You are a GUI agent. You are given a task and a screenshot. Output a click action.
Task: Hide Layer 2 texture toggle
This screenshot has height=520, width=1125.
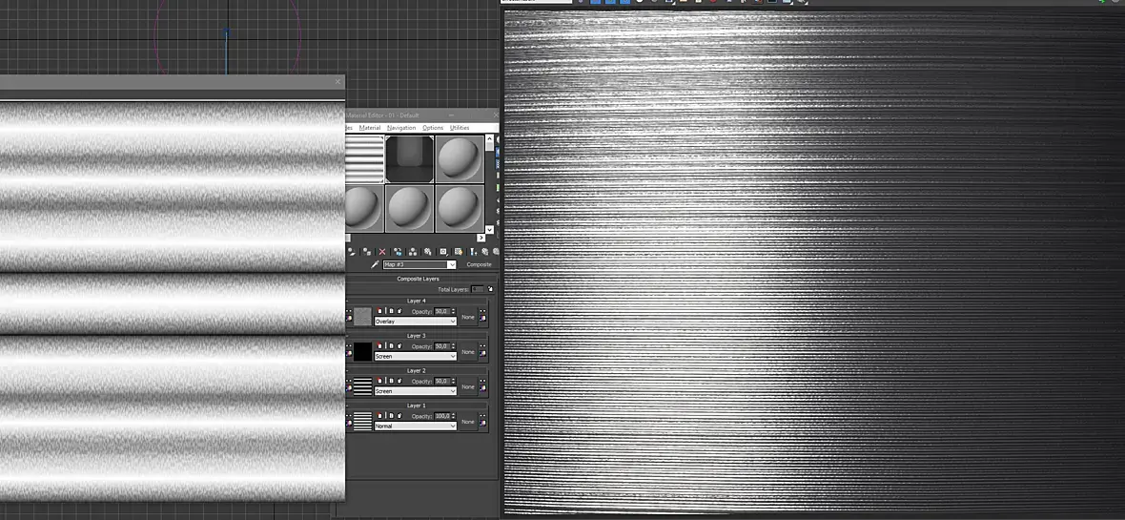pyautogui.click(x=349, y=381)
